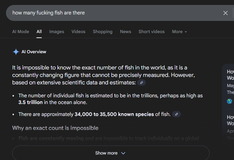234x160 pixels.
Task: Open the More search filters dropdown
Action: (179, 32)
